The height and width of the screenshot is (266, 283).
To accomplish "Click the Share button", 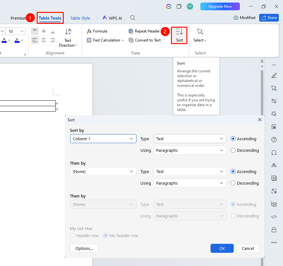I will tap(269, 18).
